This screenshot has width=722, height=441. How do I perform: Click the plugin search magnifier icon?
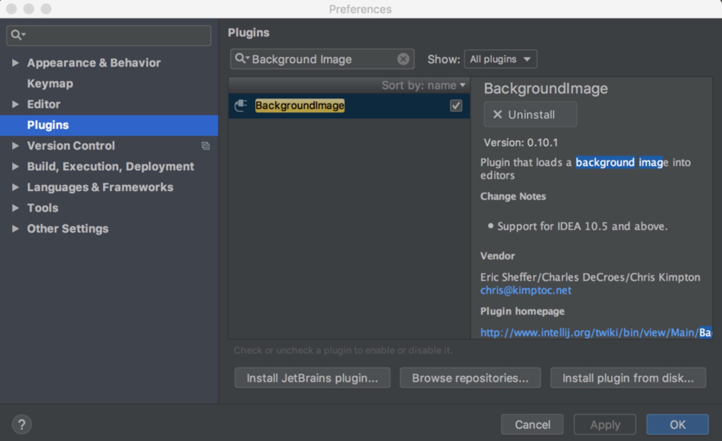click(x=242, y=58)
